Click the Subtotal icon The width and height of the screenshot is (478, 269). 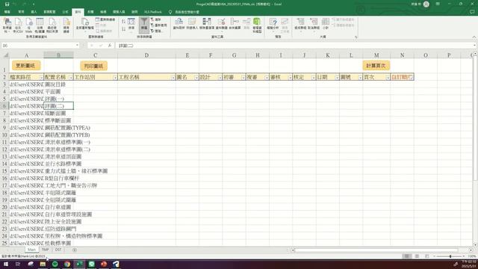[x=326, y=24]
